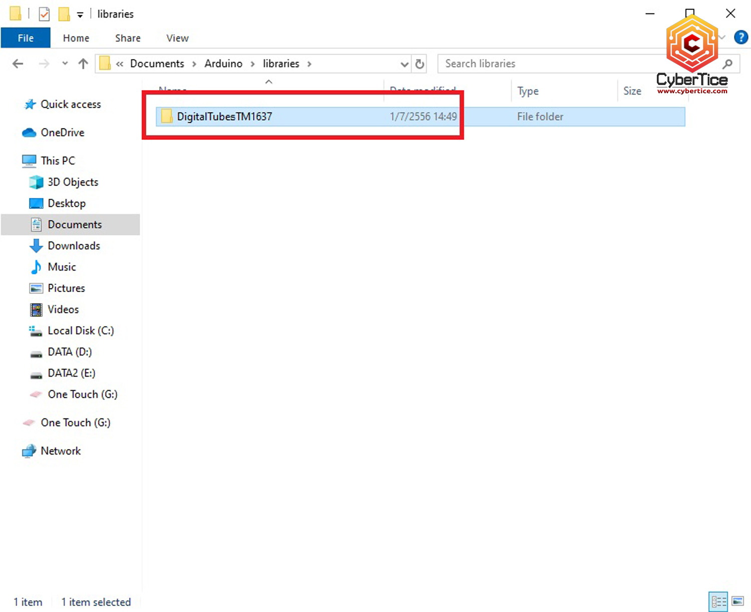Screen dimensions: 751x612
Task: Click the Properties icon in quick access toolbar
Action: pyautogui.click(x=44, y=14)
